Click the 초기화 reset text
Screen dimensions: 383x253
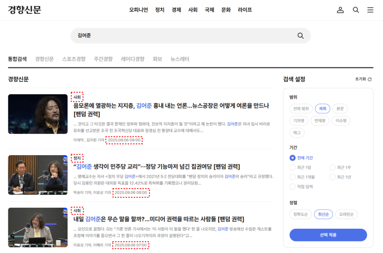click(x=360, y=79)
